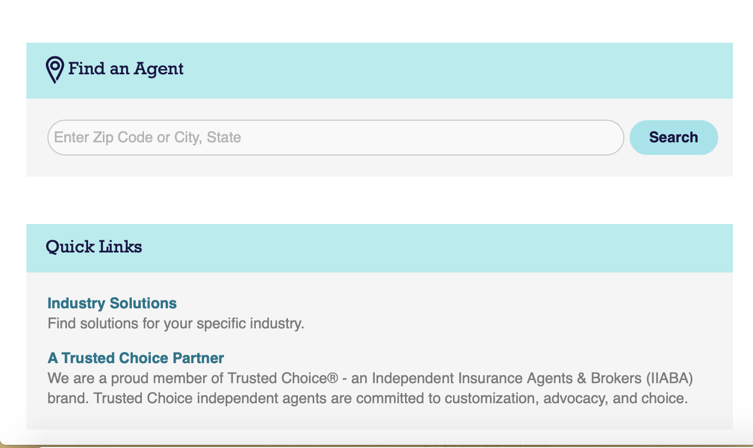Click the Quick Links heading
This screenshot has width=753, height=448.
94,247
